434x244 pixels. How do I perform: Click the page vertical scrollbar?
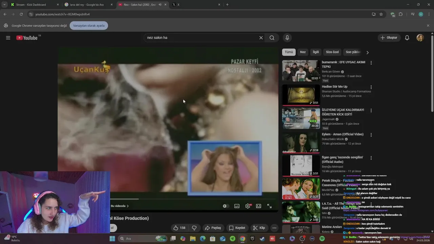432,75
